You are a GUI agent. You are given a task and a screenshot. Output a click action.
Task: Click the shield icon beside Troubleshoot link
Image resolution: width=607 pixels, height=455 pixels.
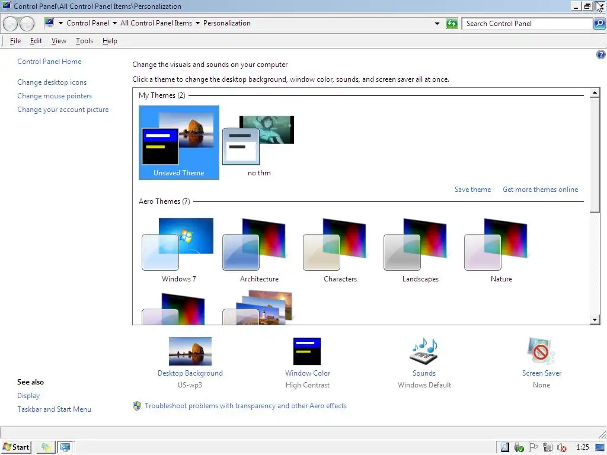coord(137,406)
